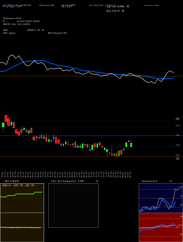Open the empty intraday trading price panel
The width and height of the screenshot is (183, 242).
[73, 205]
